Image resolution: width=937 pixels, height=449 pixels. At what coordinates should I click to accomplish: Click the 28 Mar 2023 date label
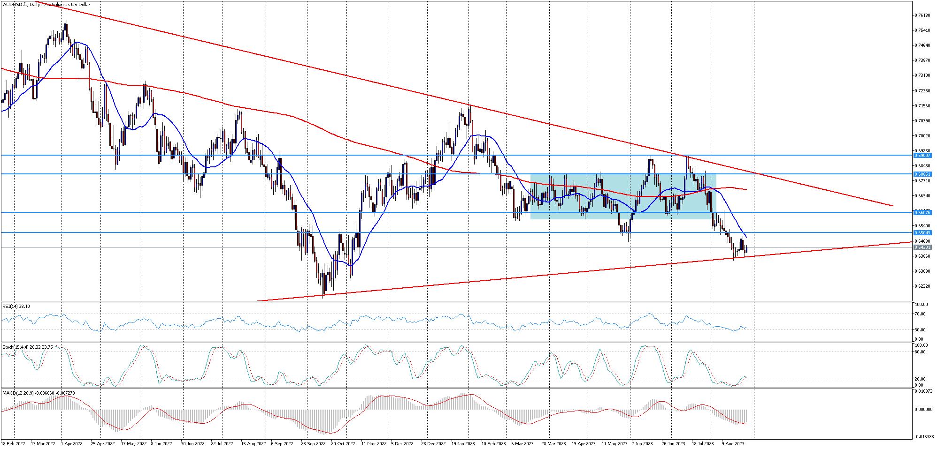point(554,443)
